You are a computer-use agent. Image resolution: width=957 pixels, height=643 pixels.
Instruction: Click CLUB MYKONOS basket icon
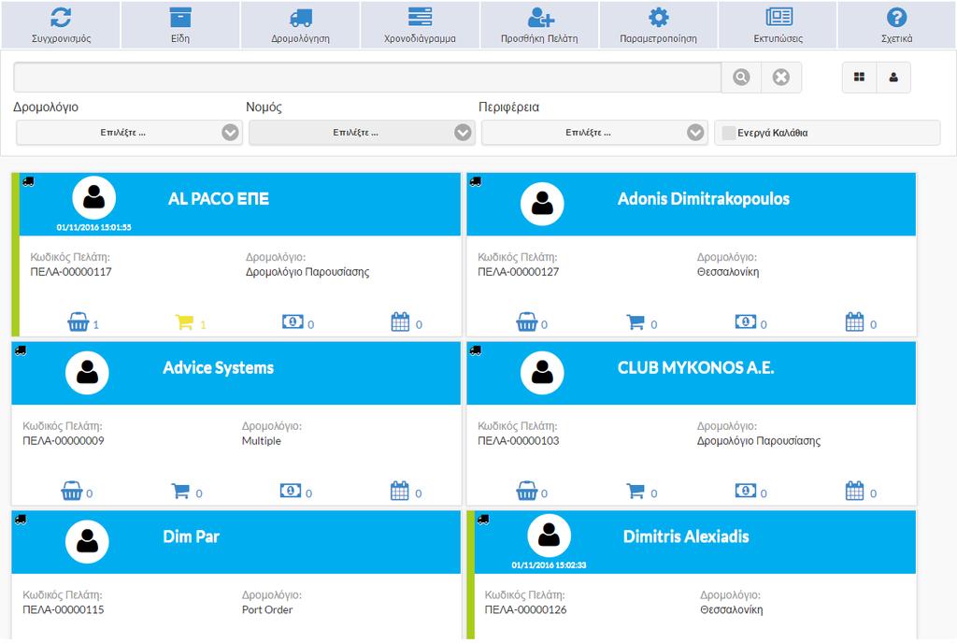click(527, 491)
